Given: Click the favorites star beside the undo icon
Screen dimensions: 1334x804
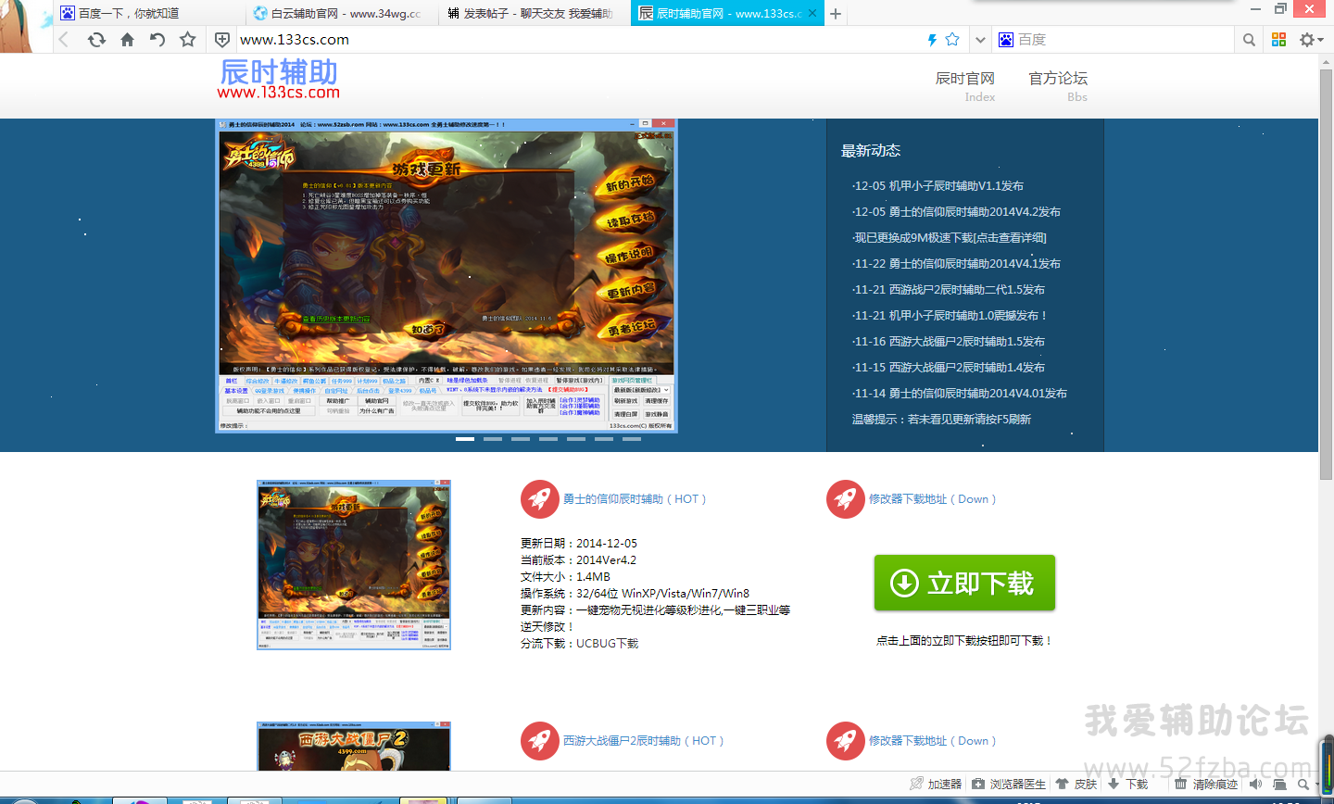Looking at the screenshot, I should point(188,40).
